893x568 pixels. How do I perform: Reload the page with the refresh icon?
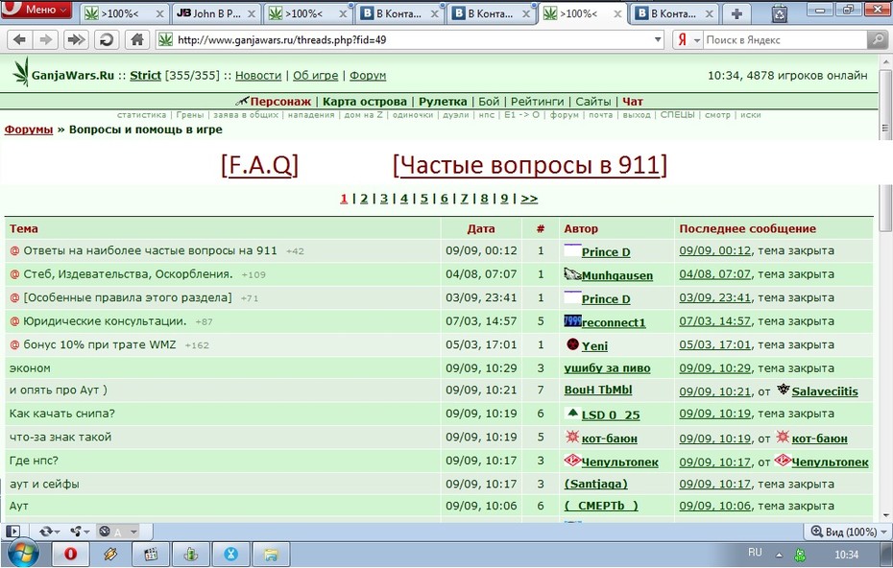pyautogui.click(x=106, y=39)
